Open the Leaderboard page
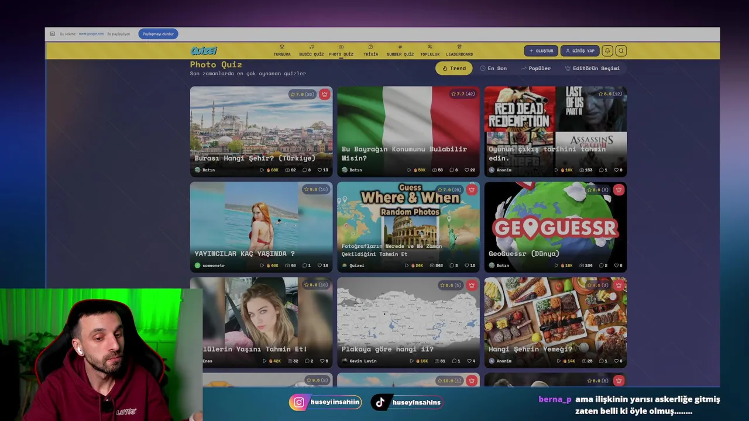 (x=459, y=51)
